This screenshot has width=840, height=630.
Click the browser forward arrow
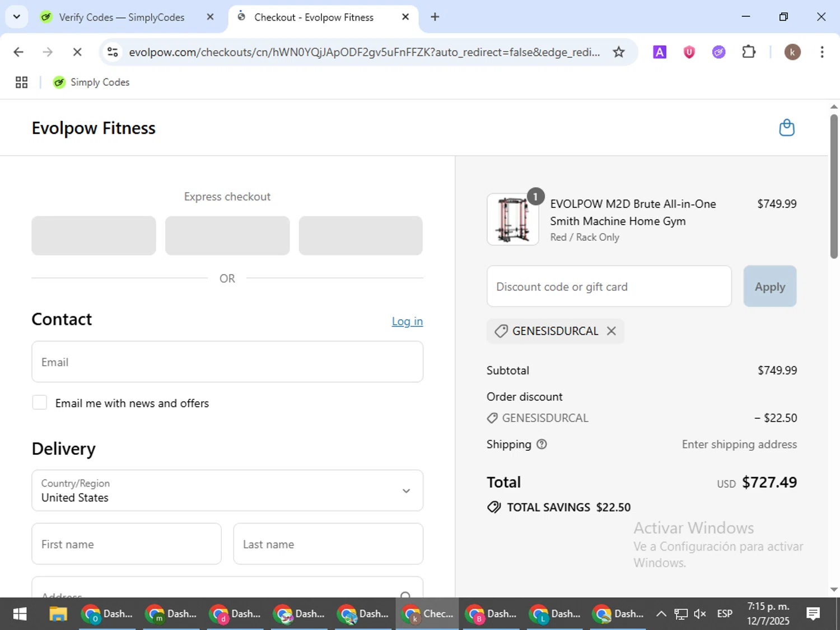click(x=48, y=52)
